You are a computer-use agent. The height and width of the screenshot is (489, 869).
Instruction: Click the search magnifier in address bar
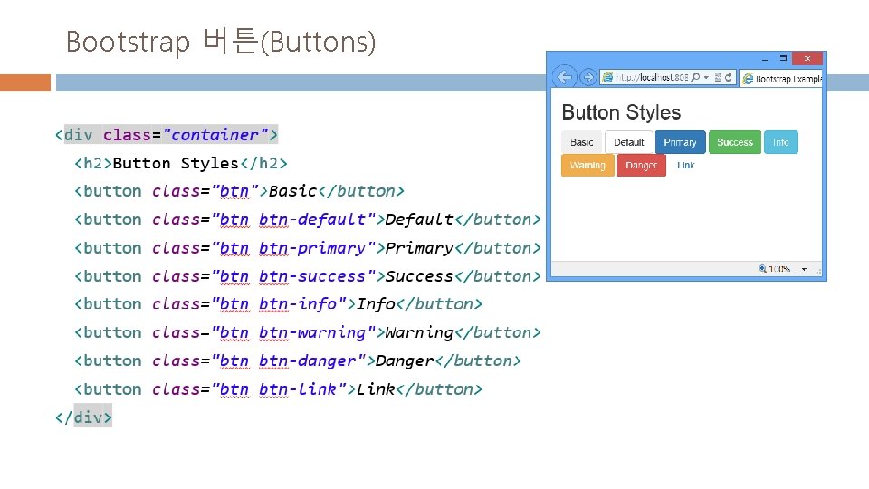coord(695,77)
